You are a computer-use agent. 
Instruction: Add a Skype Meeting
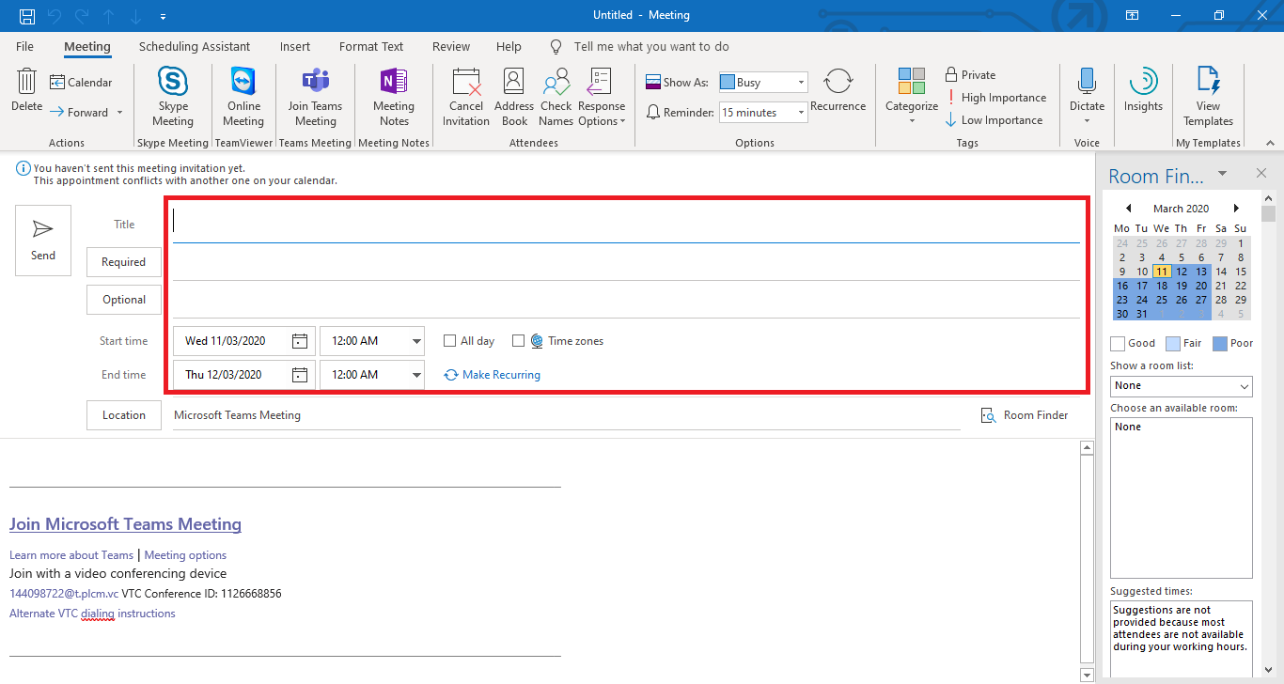click(x=173, y=97)
